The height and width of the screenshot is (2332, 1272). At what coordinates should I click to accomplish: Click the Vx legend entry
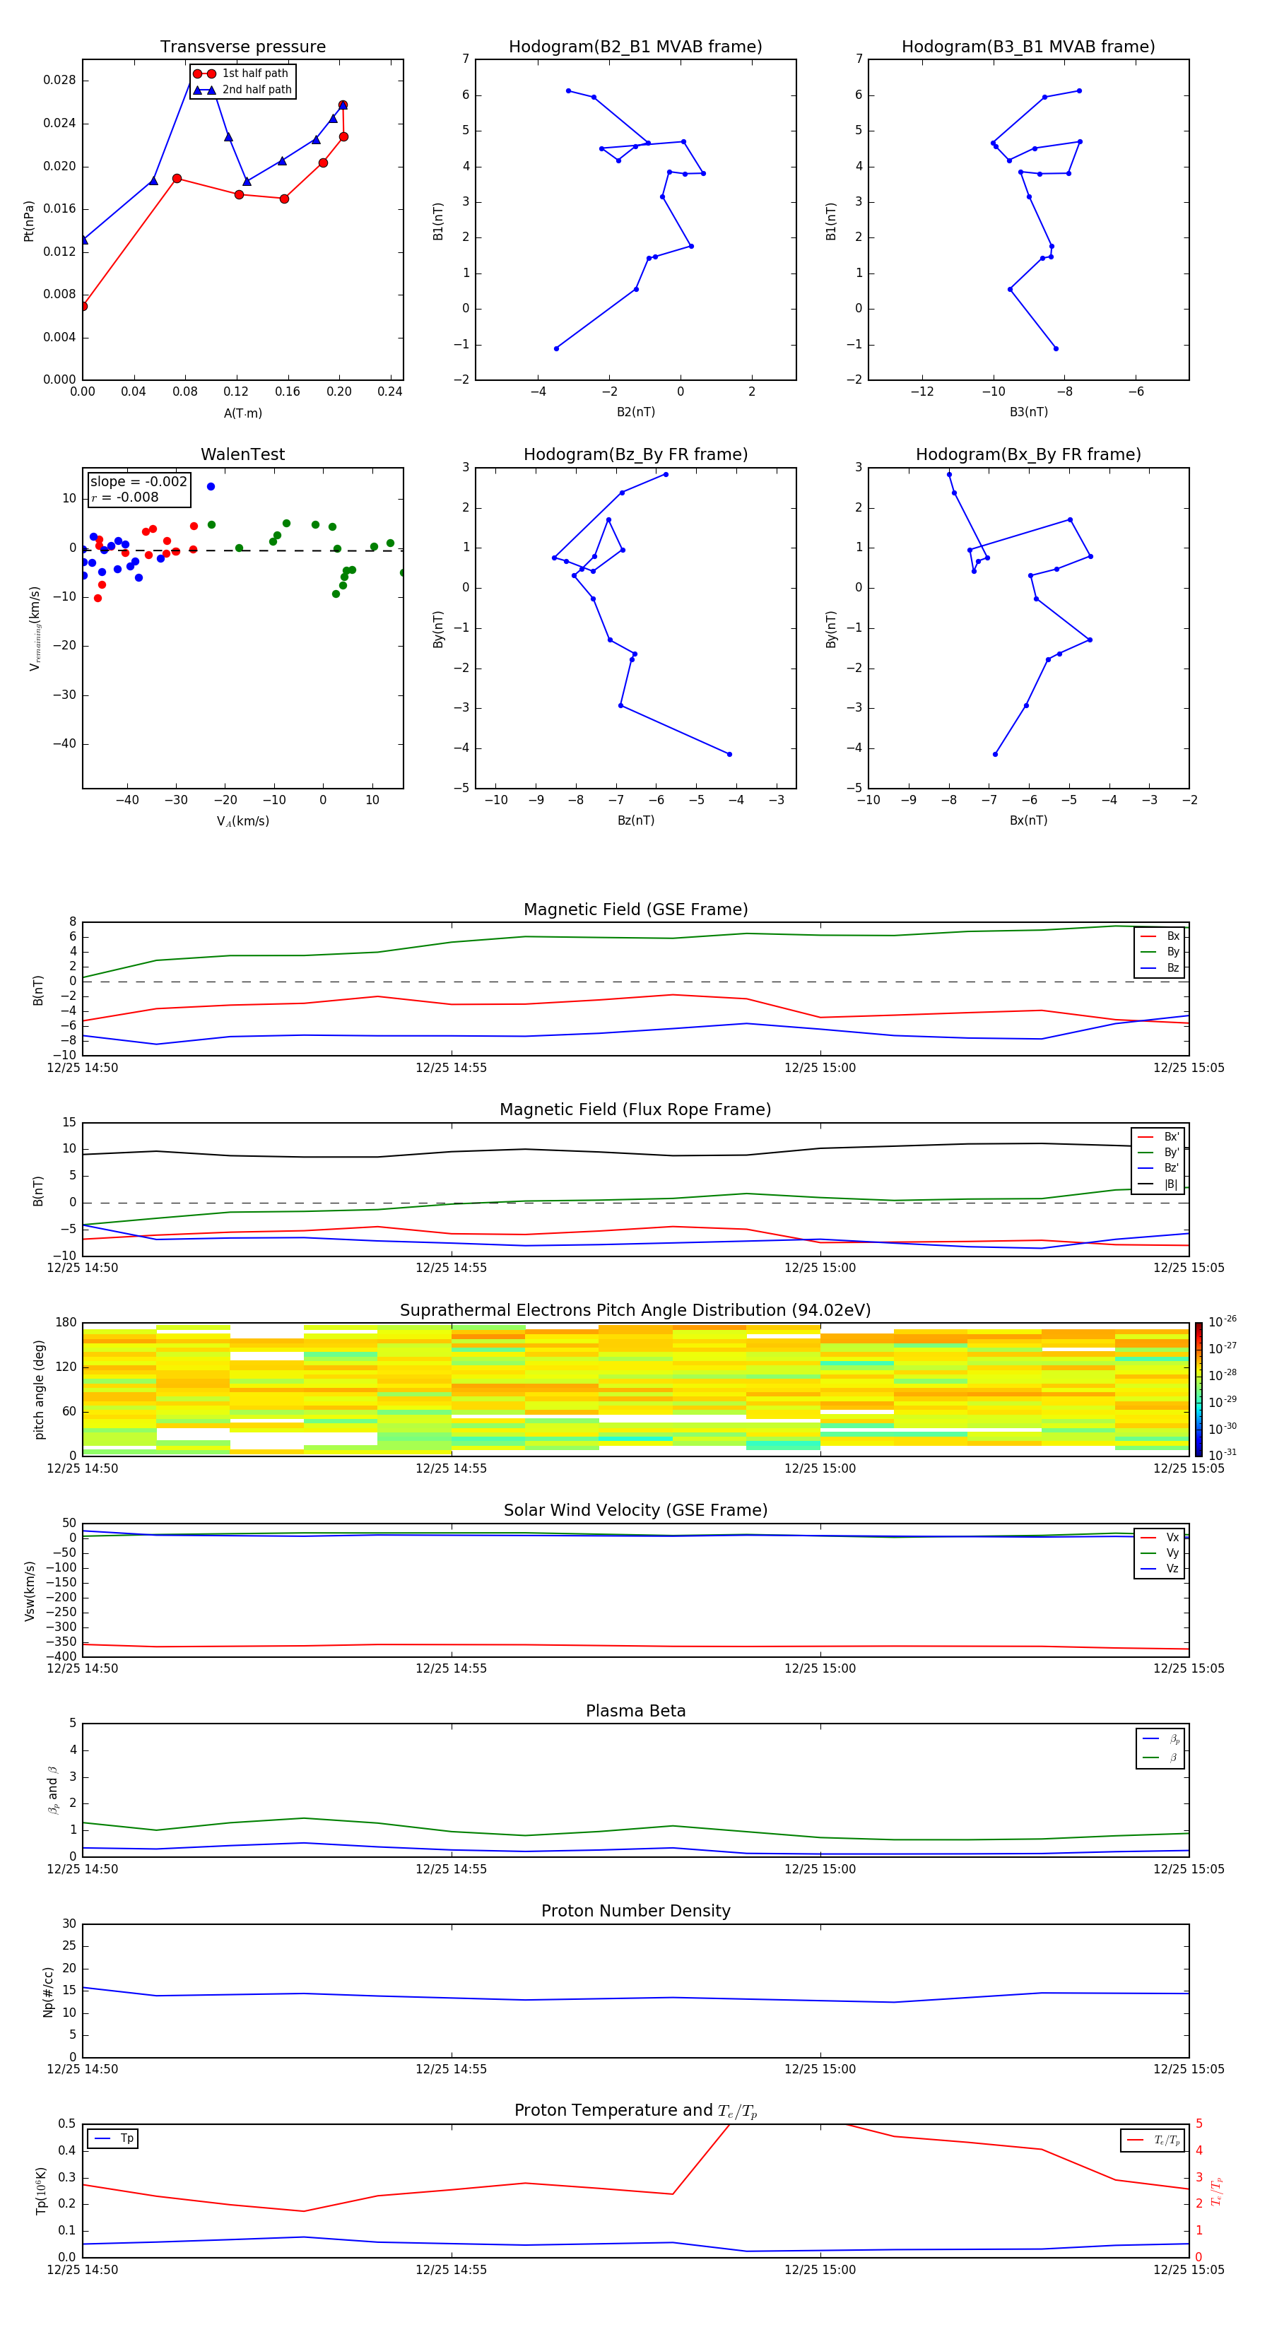point(1160,1537)
